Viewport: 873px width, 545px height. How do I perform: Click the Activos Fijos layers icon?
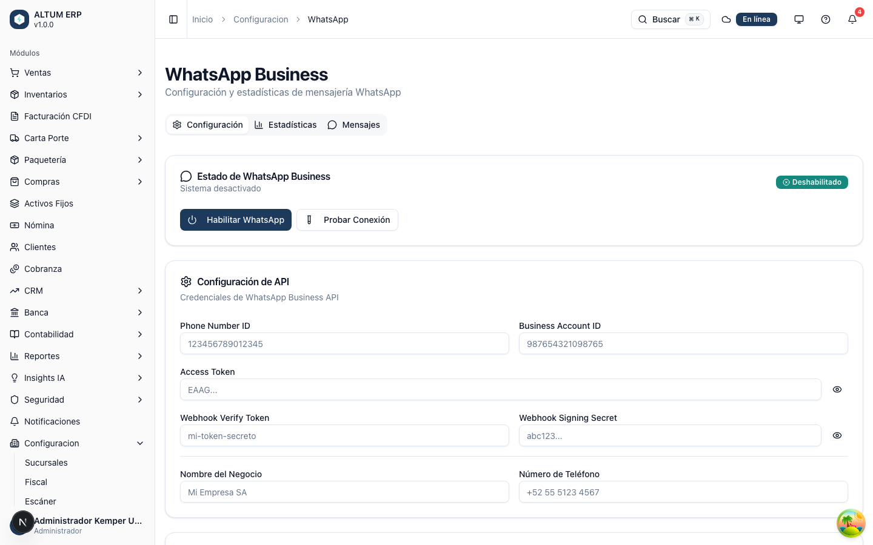[15, 203]
